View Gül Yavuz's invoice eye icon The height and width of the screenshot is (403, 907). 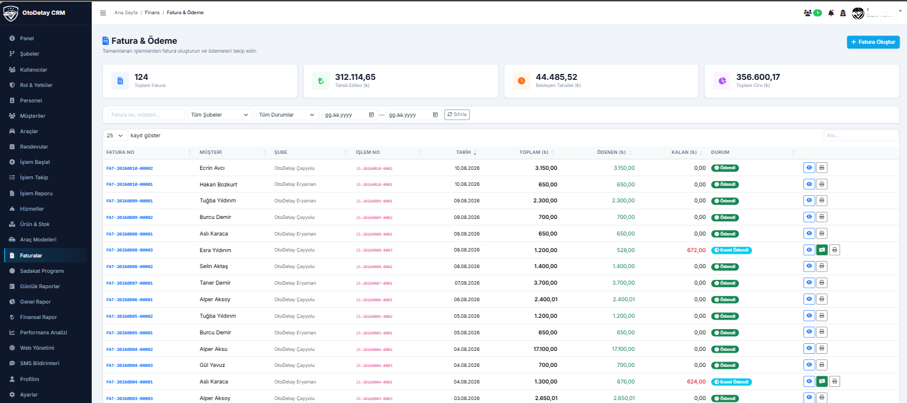click(809, 365)
